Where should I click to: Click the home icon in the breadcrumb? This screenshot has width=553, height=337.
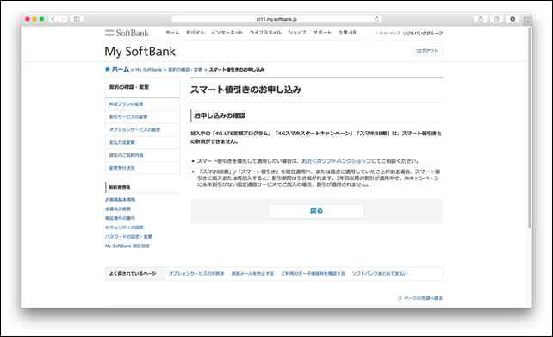click(108, 69)
